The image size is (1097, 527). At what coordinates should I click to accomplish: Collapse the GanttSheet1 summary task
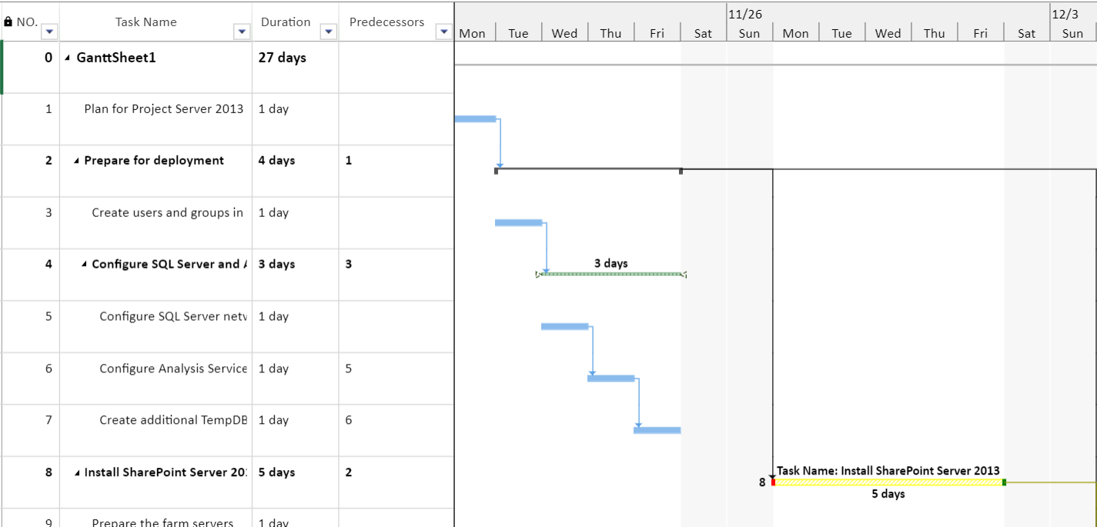coord(69,58)
